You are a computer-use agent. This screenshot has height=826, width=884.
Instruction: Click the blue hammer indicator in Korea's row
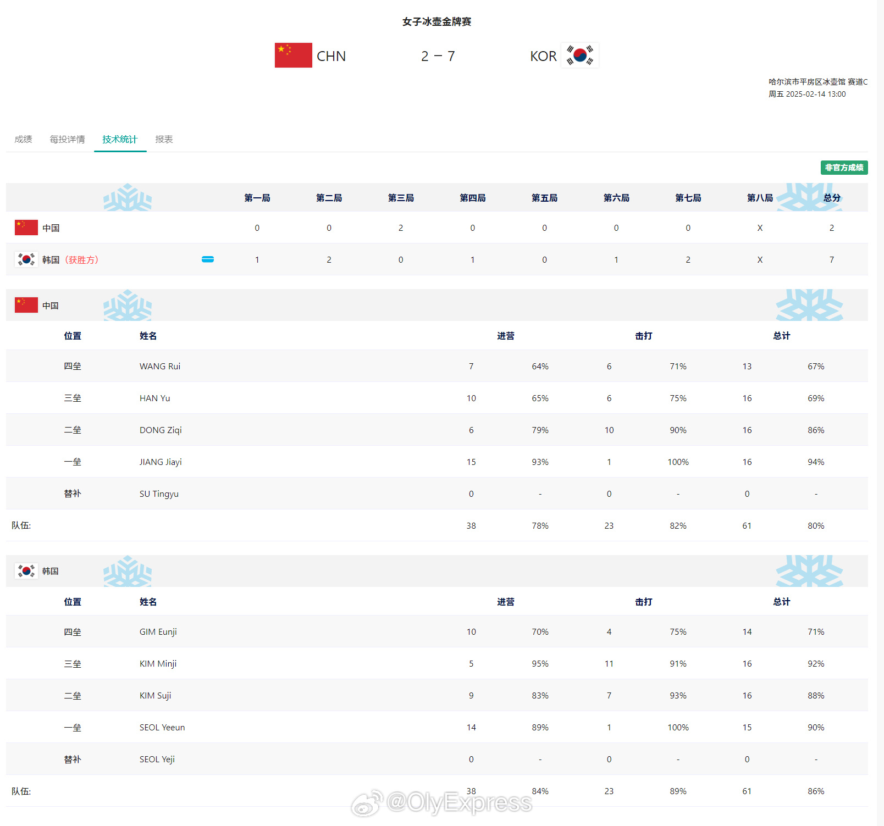coord(208,259)
